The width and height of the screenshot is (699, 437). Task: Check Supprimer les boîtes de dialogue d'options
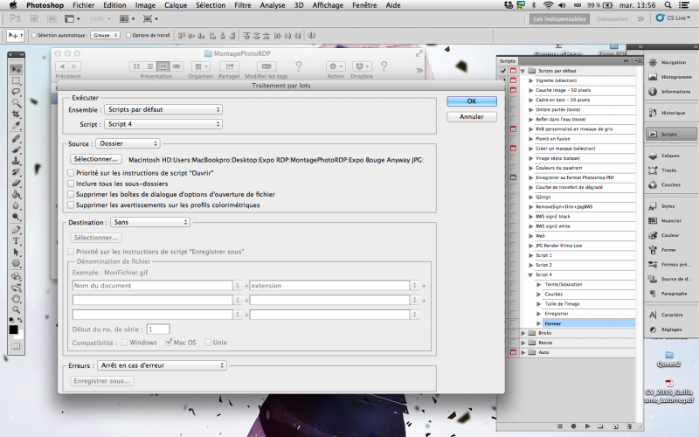coord(71,194)
